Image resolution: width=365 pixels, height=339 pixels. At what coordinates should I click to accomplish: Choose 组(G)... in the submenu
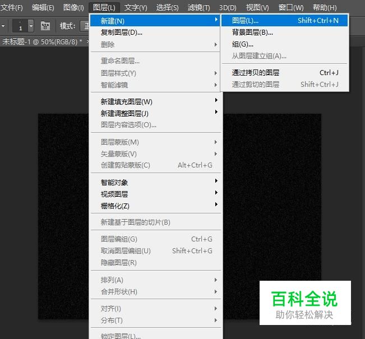[284, 44]
